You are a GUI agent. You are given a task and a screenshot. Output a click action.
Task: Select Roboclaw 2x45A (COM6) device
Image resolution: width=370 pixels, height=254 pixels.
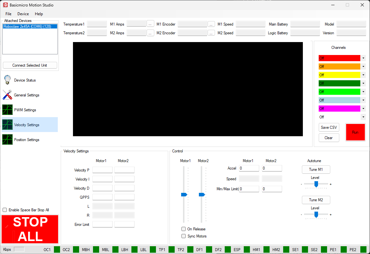pyautogui.click(x=30, y=27)
